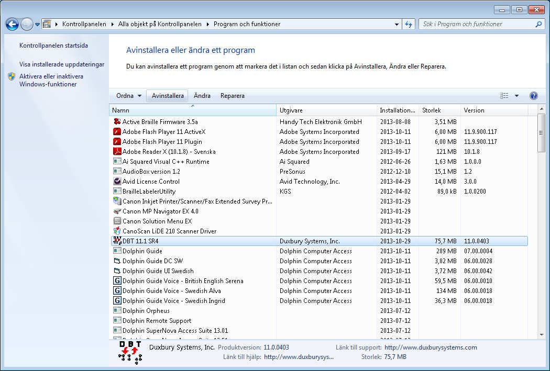
Task: Click the Dolphin Guide DC SW icon
Action: [x=117, y=261]
